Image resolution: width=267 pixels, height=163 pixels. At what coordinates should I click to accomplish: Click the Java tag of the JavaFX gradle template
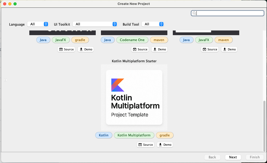pos(43,40)
